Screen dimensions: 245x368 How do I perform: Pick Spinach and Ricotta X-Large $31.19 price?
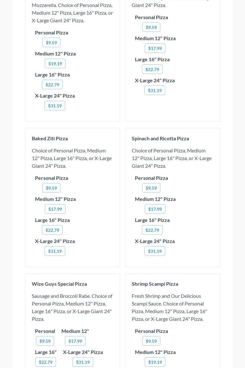tap(155, 251)
